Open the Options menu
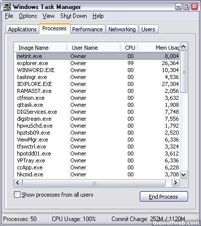Screen dimensions: 201x226 tap(28, 16)
